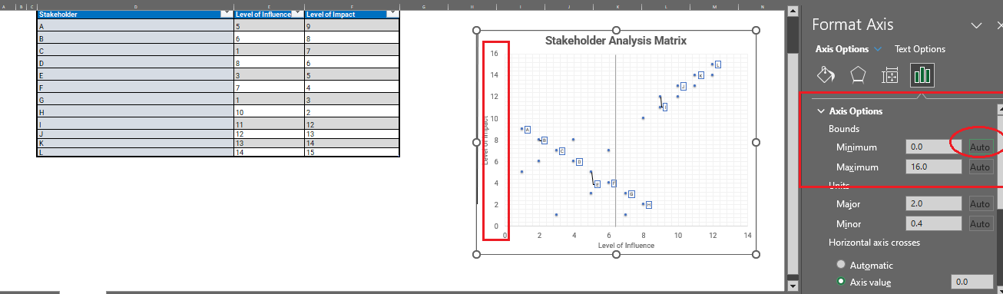Open the Effects pentagon tab
The image size is (1003, 294).
pyautogui.click(x=858, y=75)
